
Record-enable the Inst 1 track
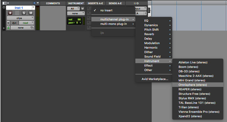click(x=10, y=13)
